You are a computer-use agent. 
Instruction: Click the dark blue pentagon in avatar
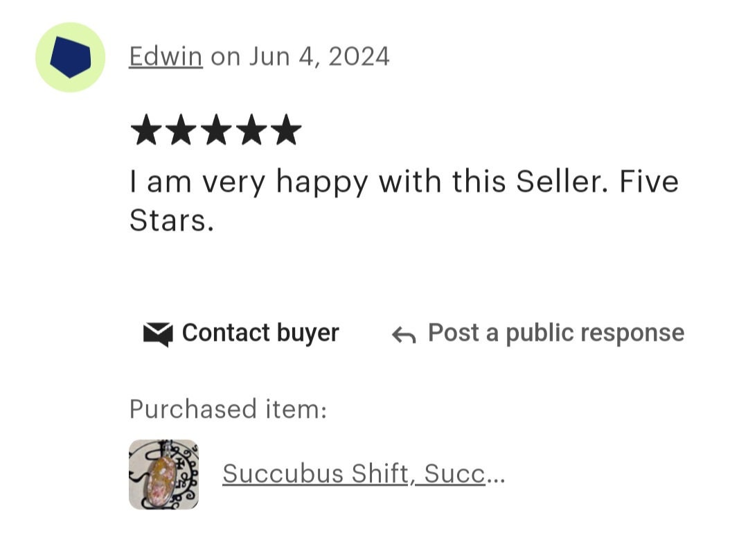pyautogui.click(x=71, y=56)
